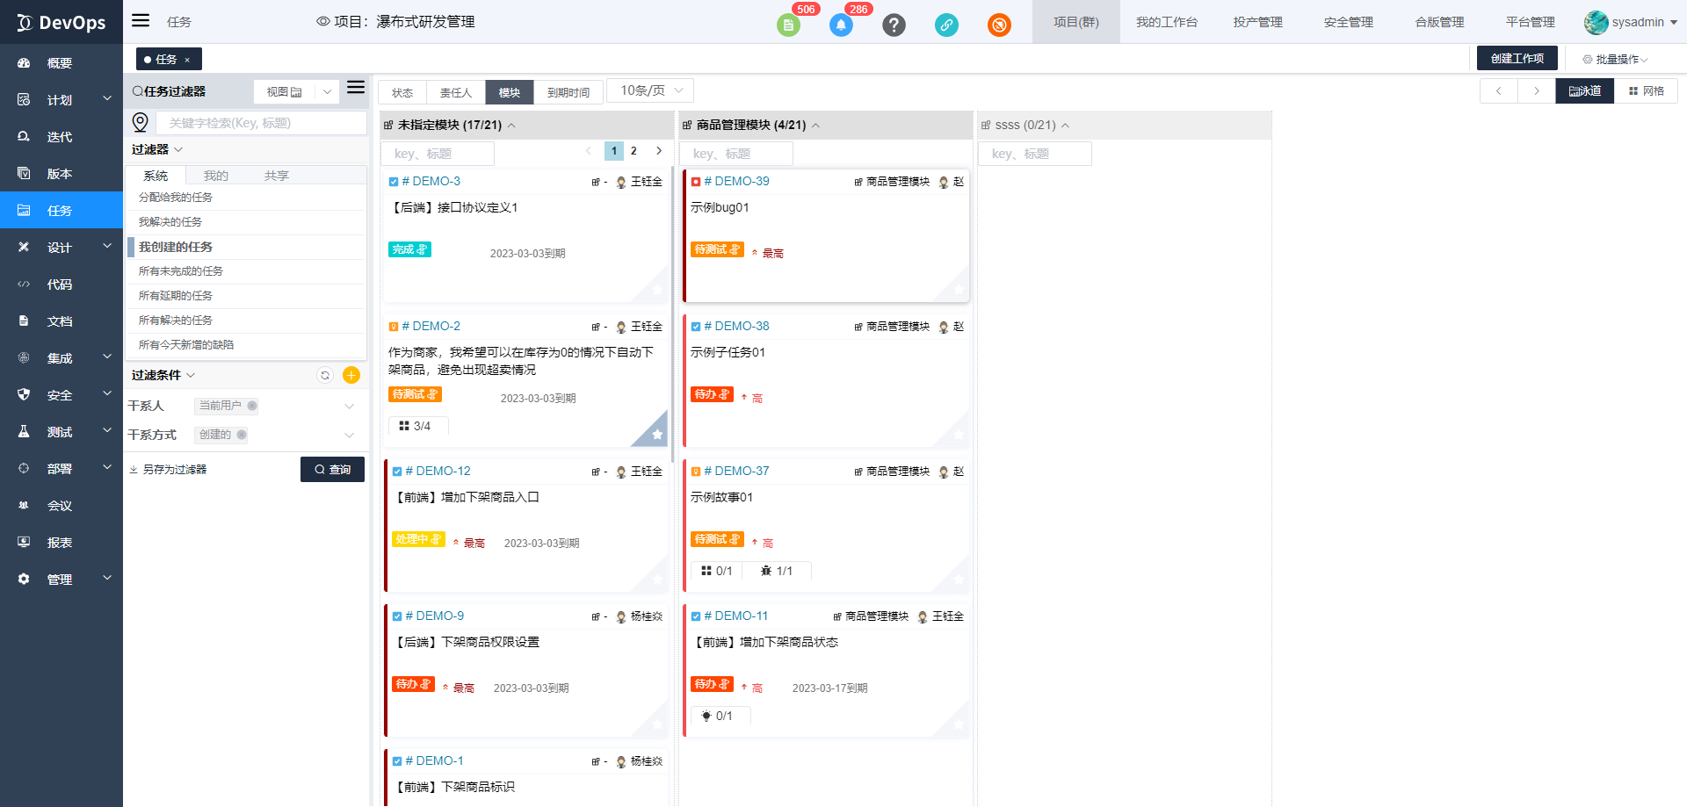
Task: Open 安全管理 top menu
Action: pos(1349,22)
